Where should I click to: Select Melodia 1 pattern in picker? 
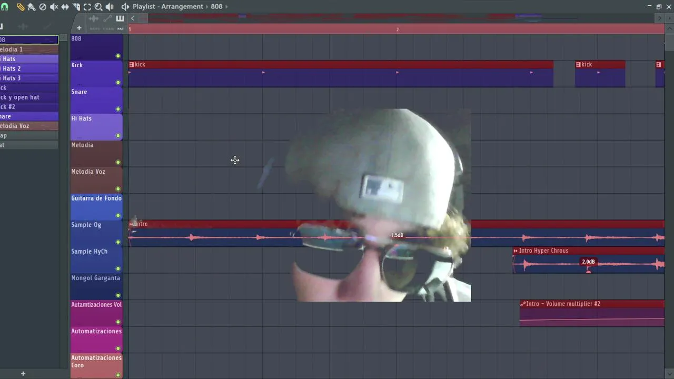(x=29, y=49)
